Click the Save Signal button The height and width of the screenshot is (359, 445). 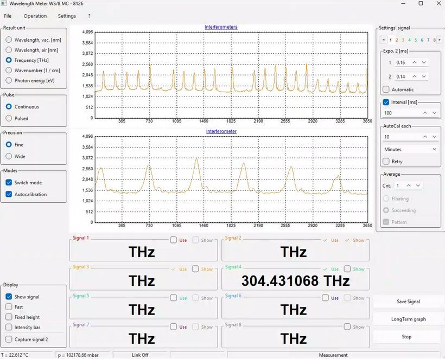(x=408, y=302)
